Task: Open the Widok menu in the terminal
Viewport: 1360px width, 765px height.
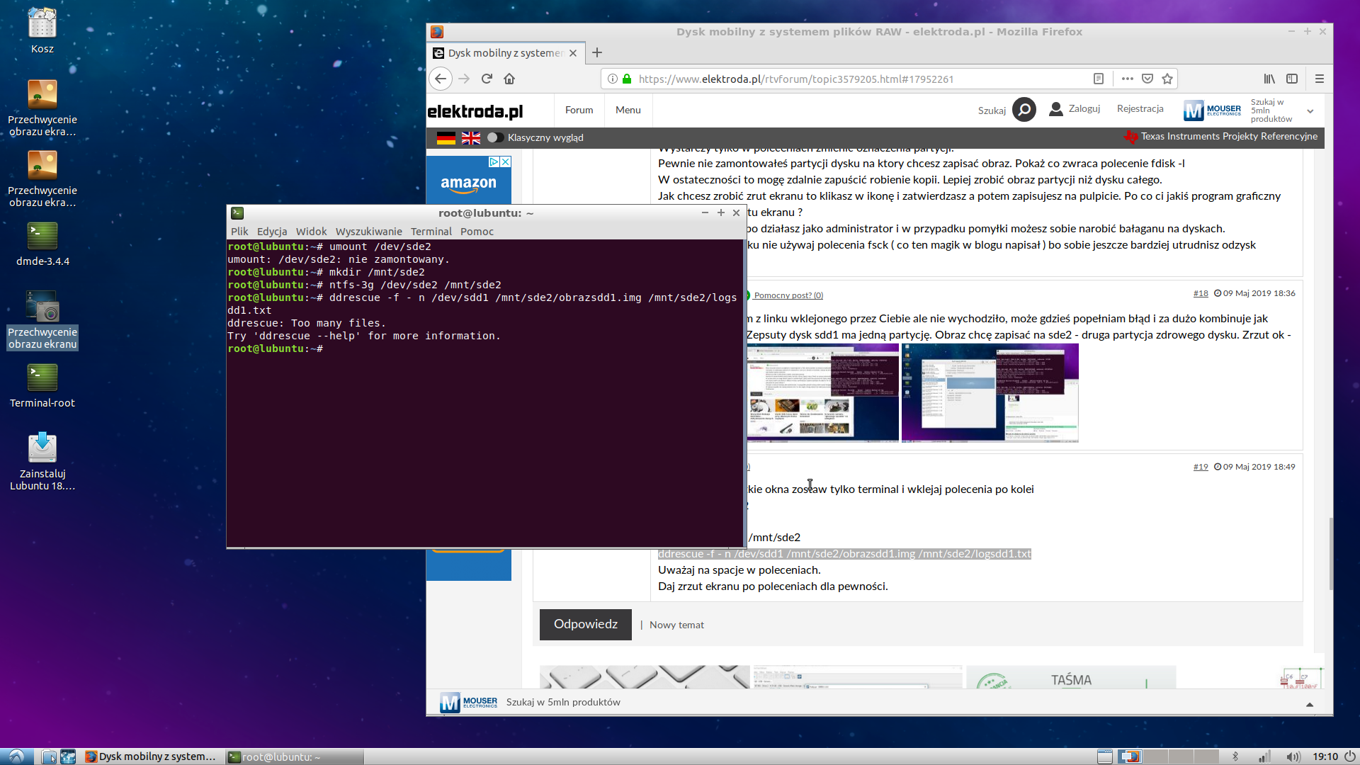Action: (311, 232)
